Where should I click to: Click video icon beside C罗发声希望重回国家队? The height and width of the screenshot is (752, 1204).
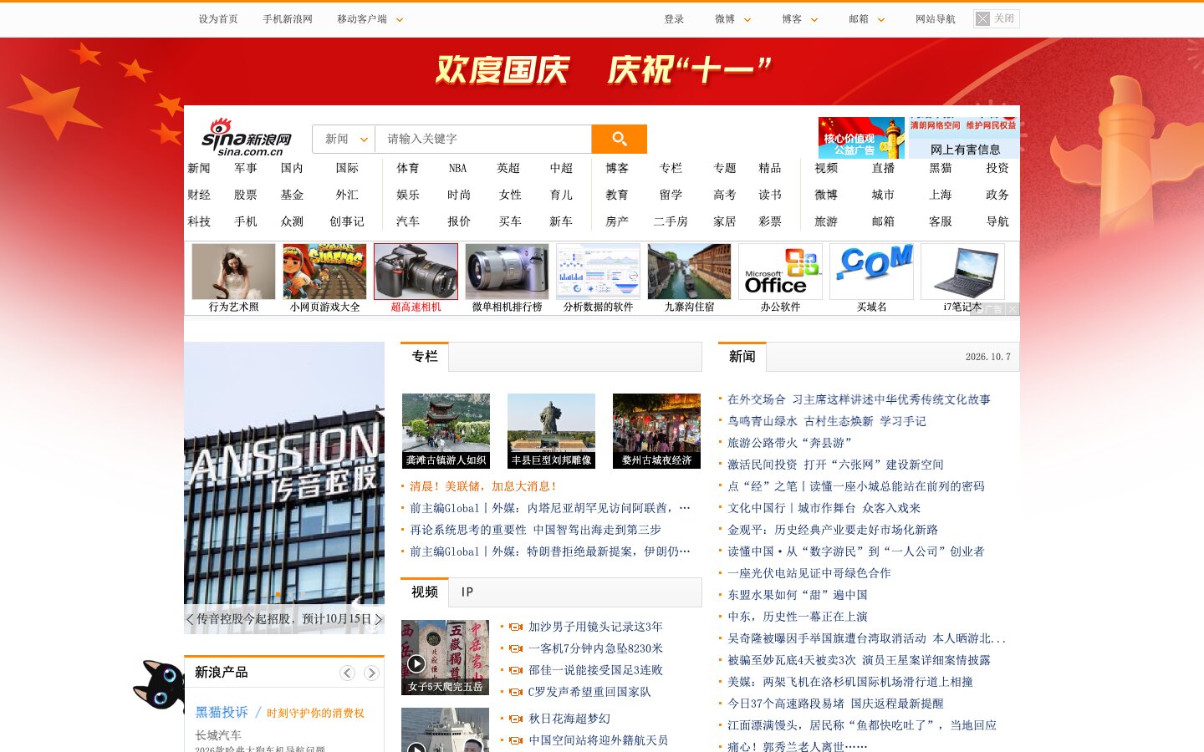pyautogui.click(x=516, y=692)
